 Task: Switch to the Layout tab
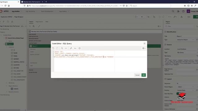tap(31, 22)
